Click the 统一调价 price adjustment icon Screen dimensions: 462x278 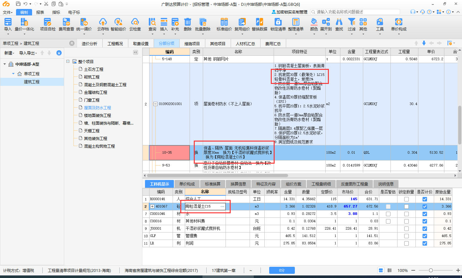84,22
